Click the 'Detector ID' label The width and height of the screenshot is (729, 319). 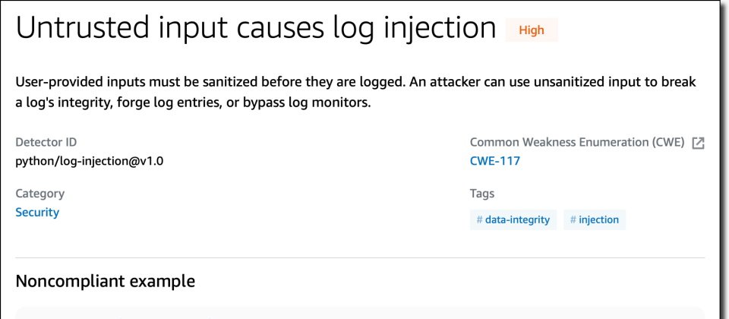46,142
